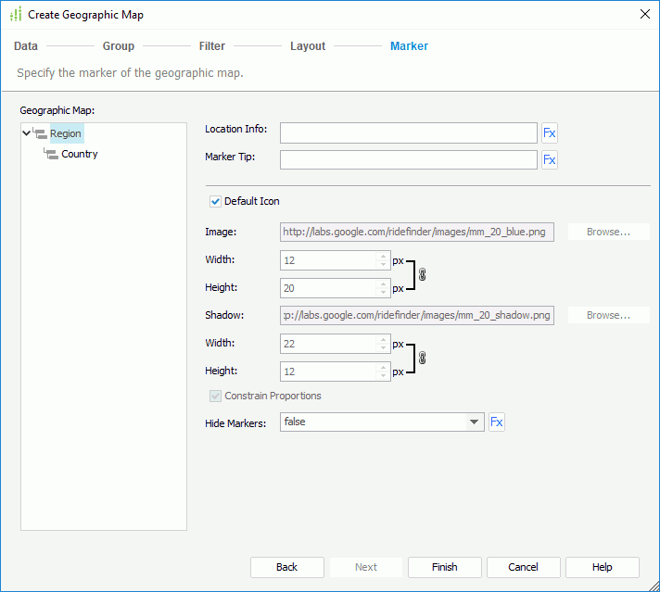Image resolution: width=660 pixels, height=592 pixels.
Task: Click the Shadow URL field
Action: [x=417, y=315]
